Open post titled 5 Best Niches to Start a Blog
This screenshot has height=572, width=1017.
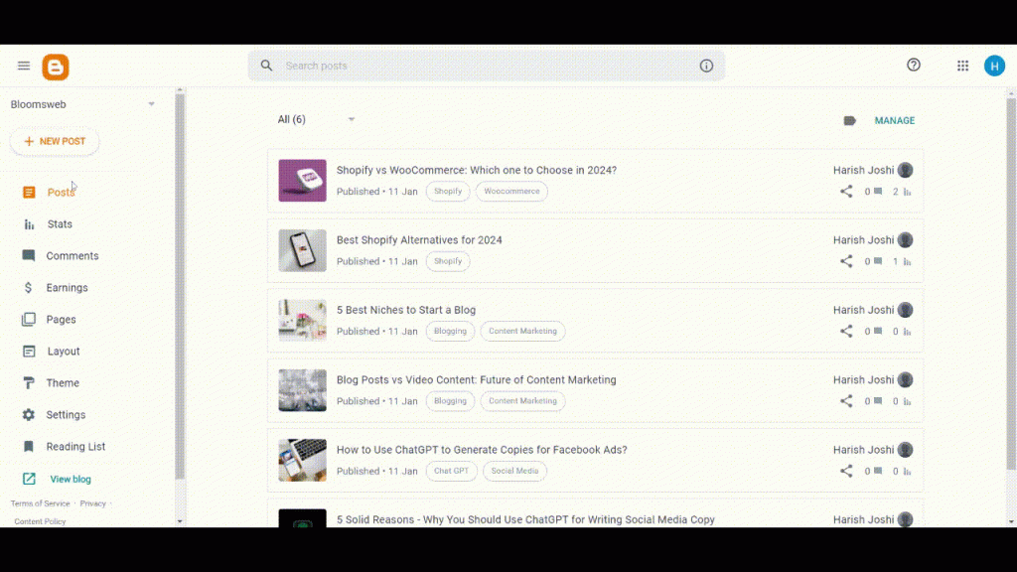(x=406, y=310)
